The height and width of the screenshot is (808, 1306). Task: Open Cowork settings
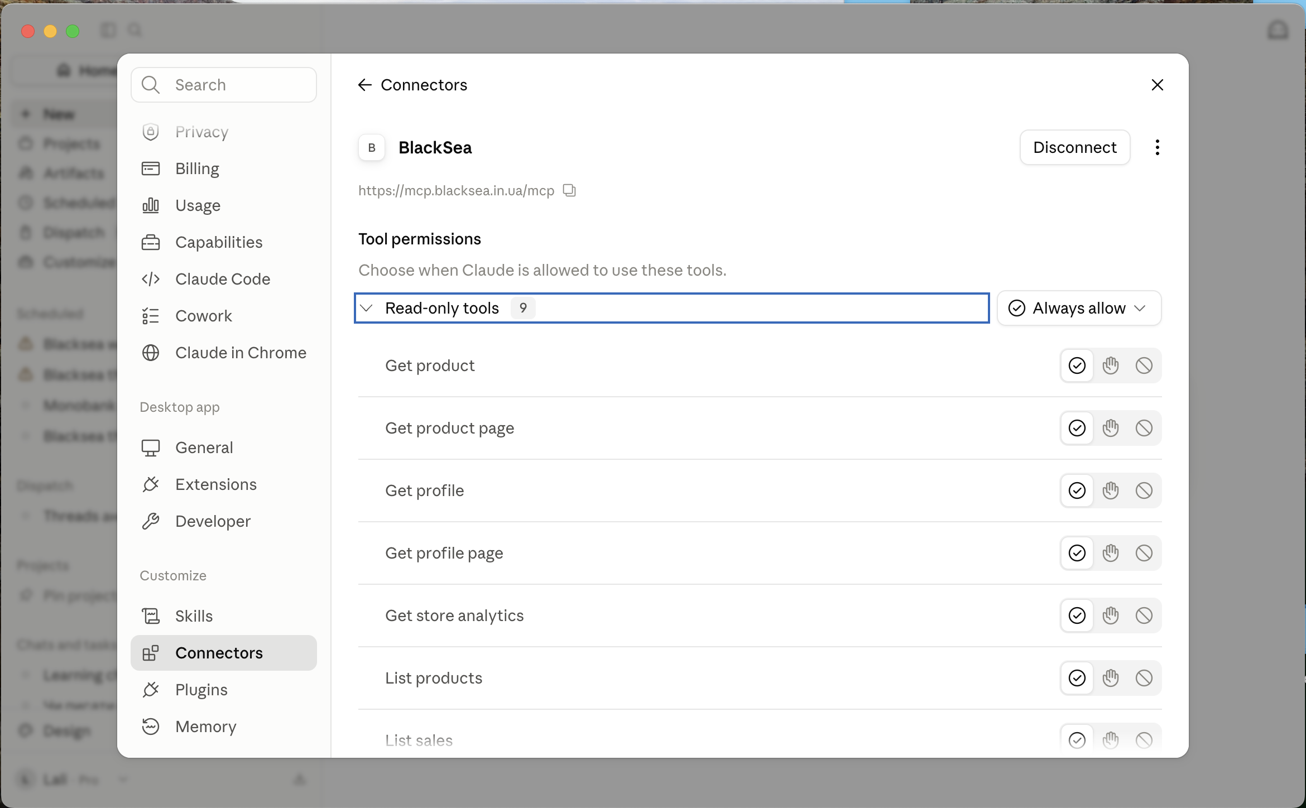224,316
